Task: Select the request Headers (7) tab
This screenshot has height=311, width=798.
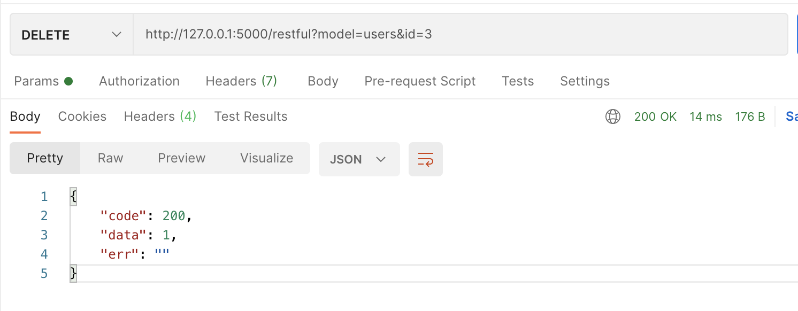Action: point(241,81)
